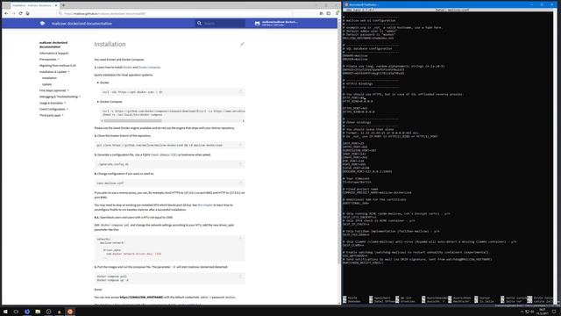Open the Cortana search circle in taskbar

point(16,312)
